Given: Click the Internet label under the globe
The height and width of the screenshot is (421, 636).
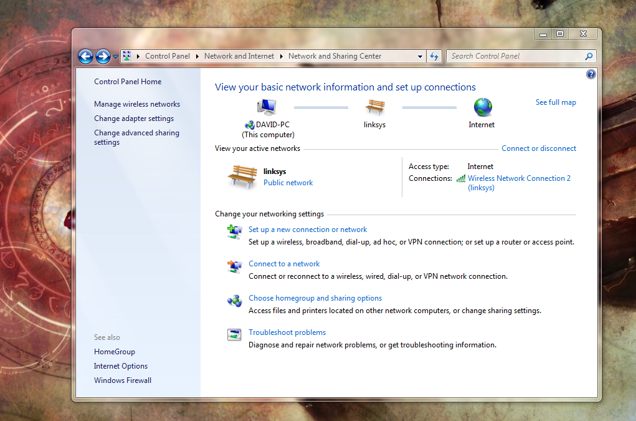Looking at the screenshot, I should [482, 125].
